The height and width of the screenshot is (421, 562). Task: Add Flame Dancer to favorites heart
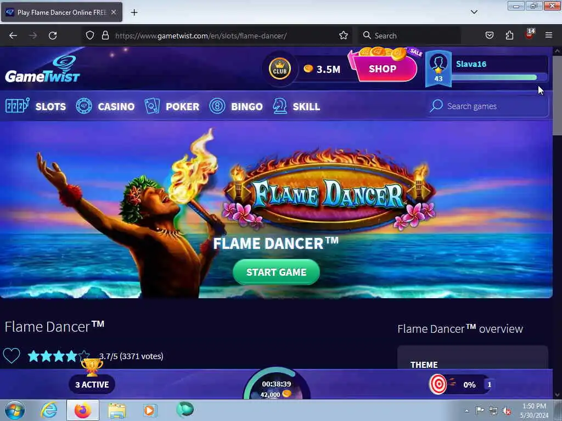(x=12, y=355)
